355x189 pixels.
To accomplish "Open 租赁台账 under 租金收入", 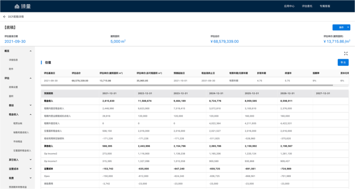I will coord(18,123).
